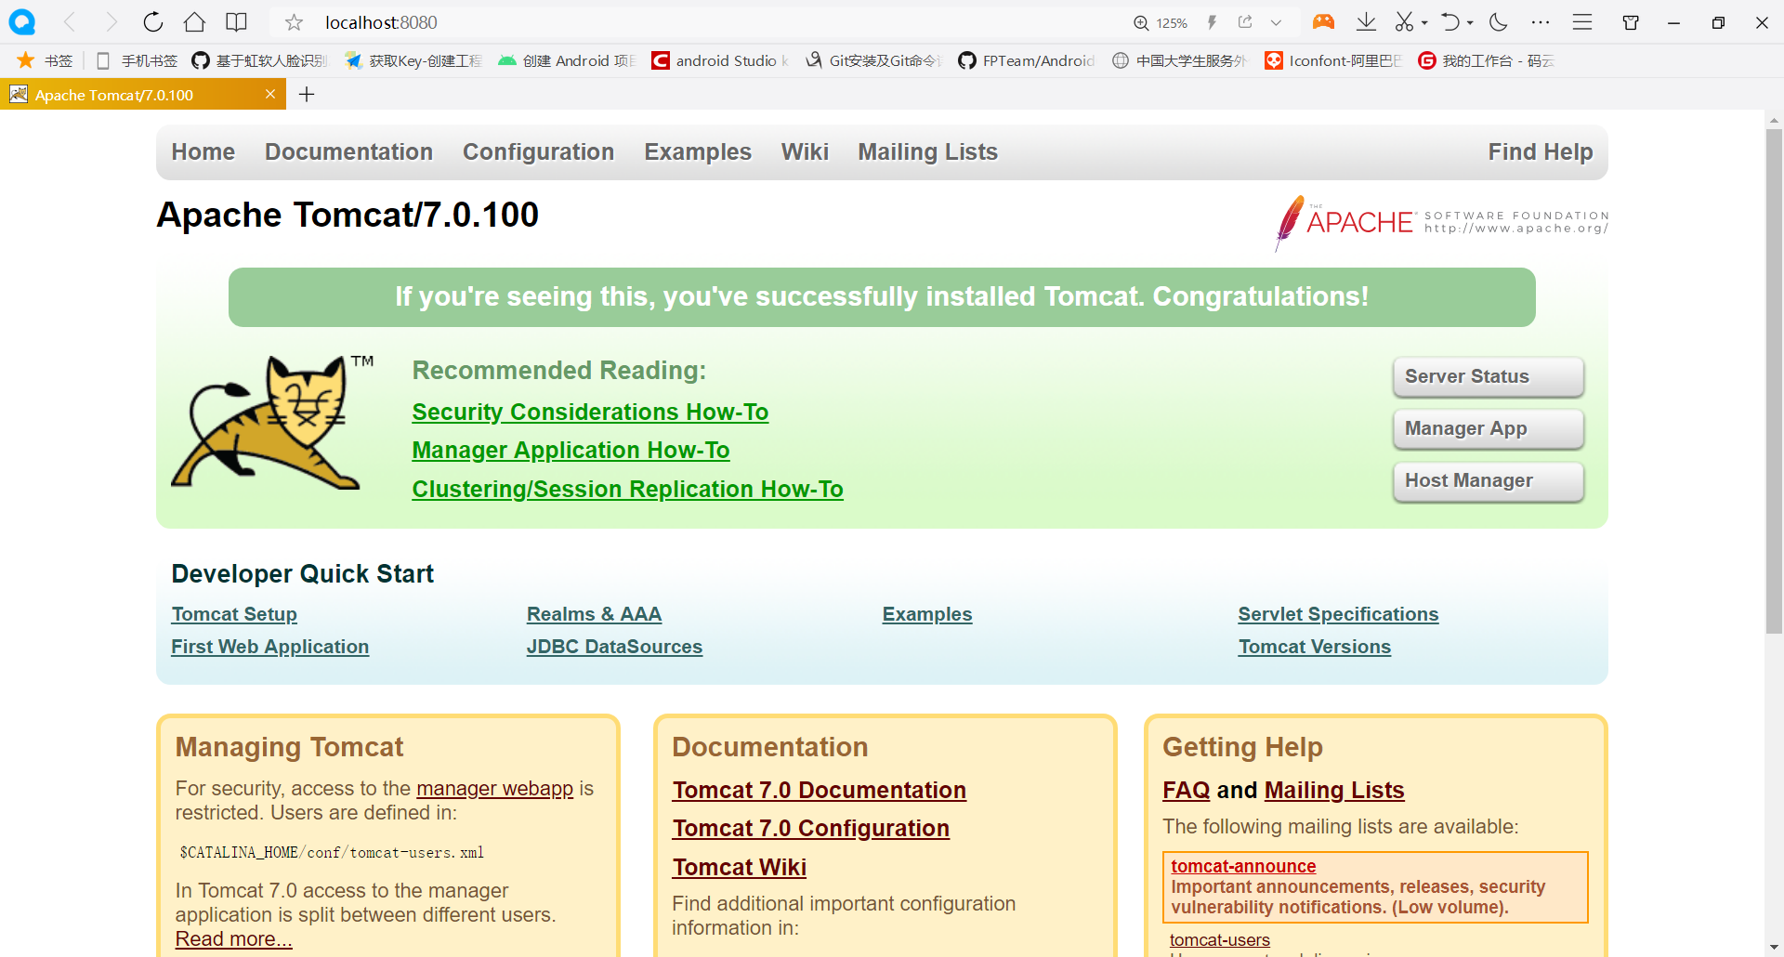This screenshot has height=957, width=1784.
Task: Open reading mode book icon
Action: [237, 22]
